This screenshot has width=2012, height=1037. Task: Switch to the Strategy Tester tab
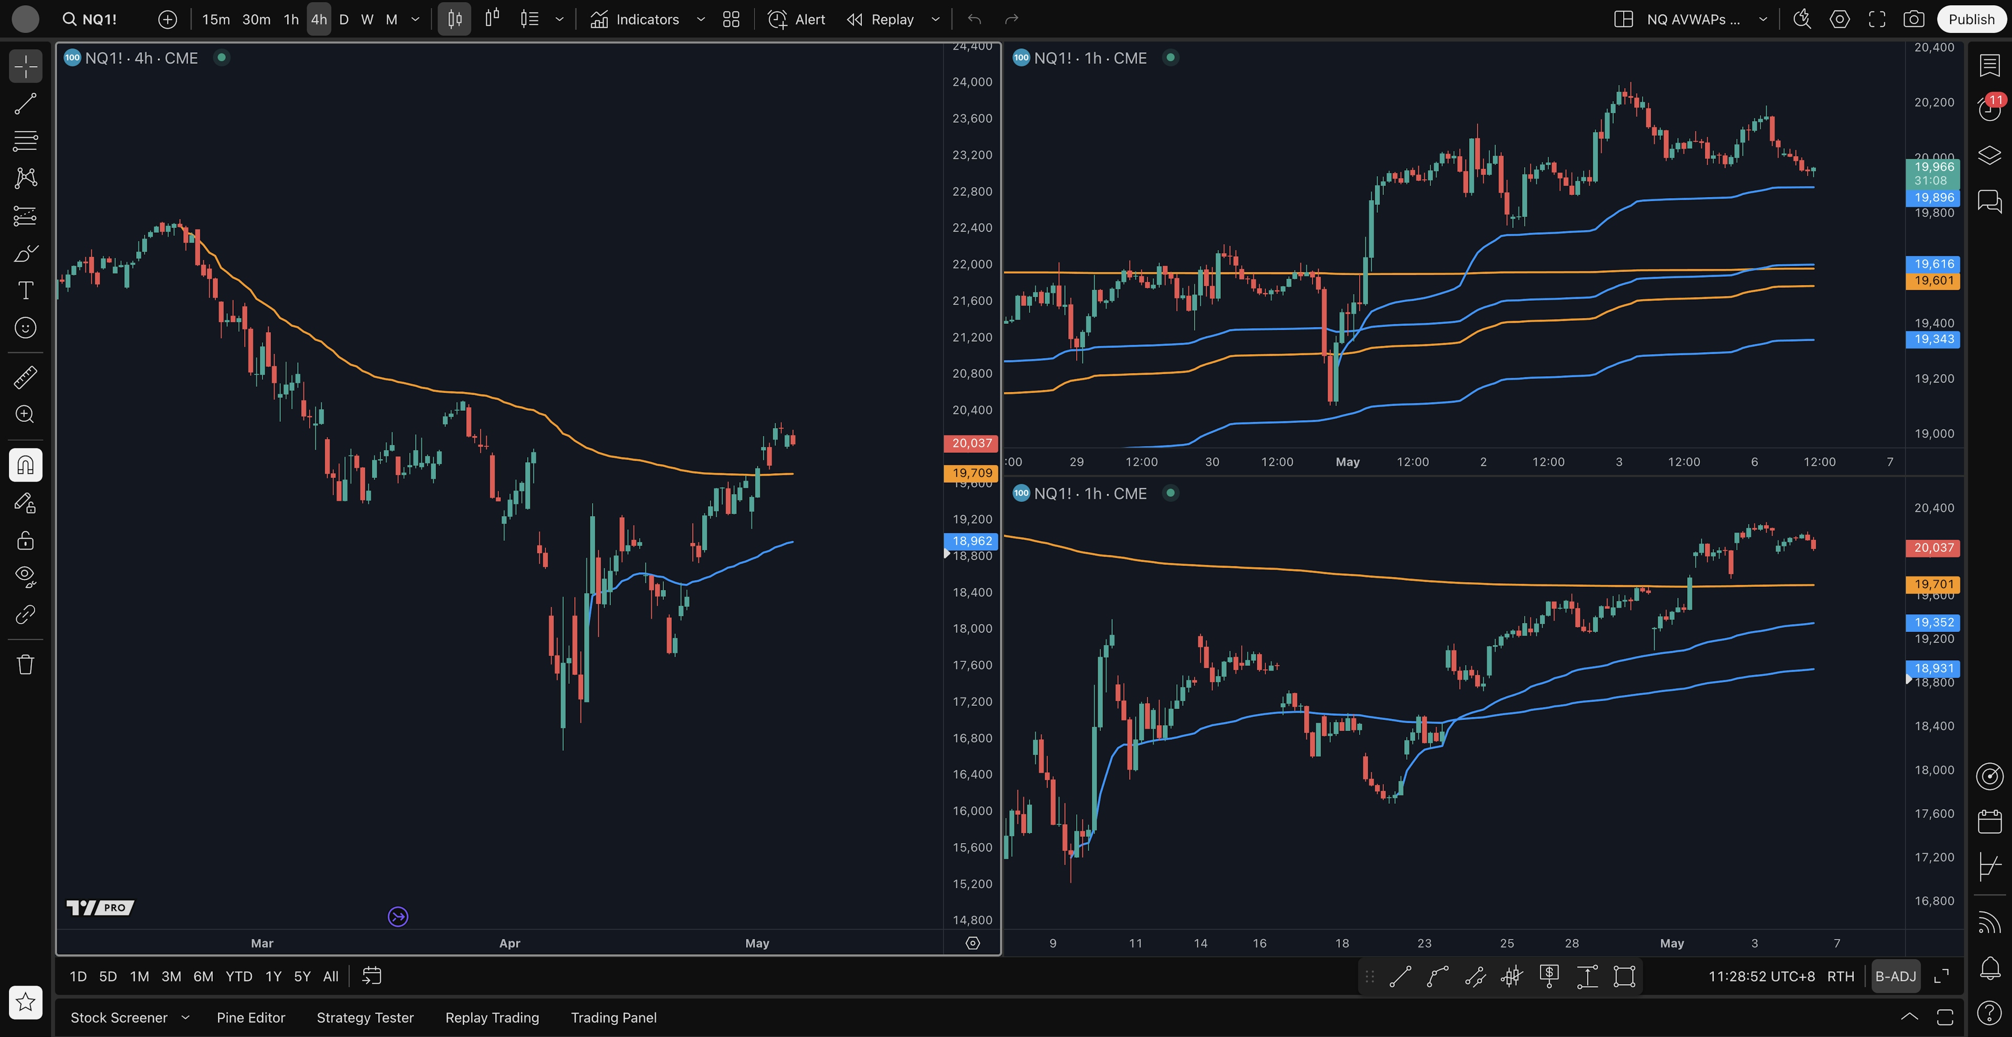click(365, 1018)
